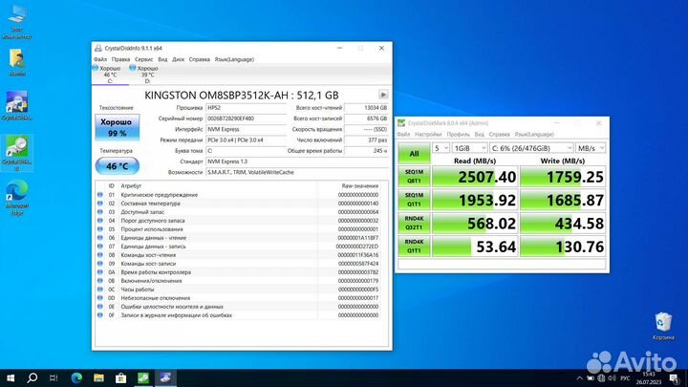This screenshot has height=387, width=688.
Task: Click the Raw-значения column header
Action: pos(360,186)
